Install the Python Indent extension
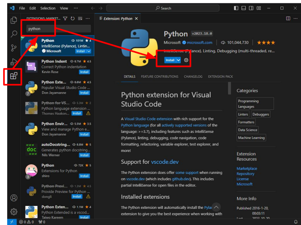Image resolution: width=301 pixels, height=225 pixels. tap(84, 72)
